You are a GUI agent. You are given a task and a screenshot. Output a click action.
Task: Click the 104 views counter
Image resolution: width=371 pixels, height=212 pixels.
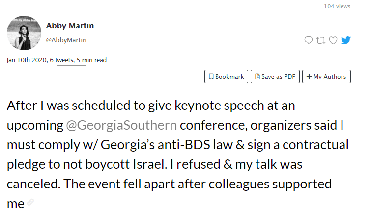(x=337, y=6)
